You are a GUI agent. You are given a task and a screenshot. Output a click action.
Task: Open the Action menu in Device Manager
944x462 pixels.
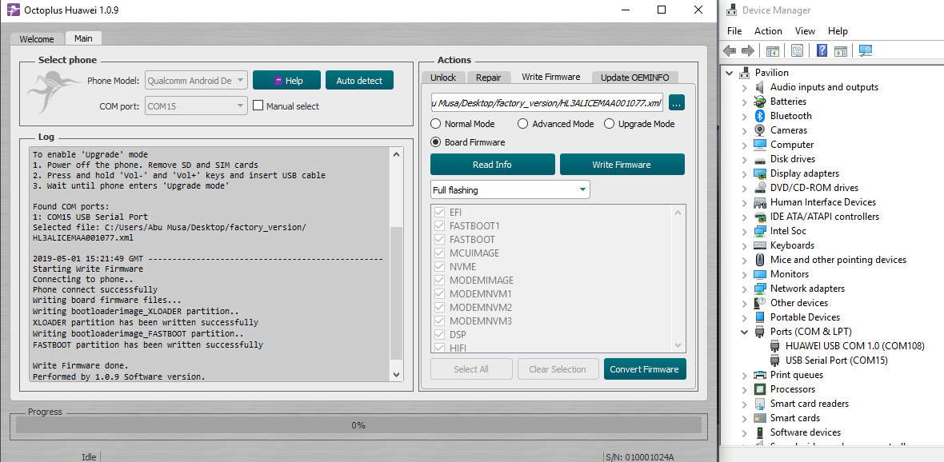(768, 31)
